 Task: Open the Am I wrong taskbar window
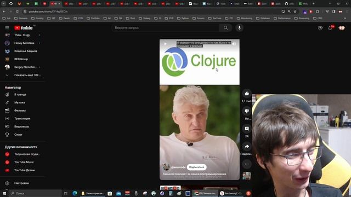(231, 193)
